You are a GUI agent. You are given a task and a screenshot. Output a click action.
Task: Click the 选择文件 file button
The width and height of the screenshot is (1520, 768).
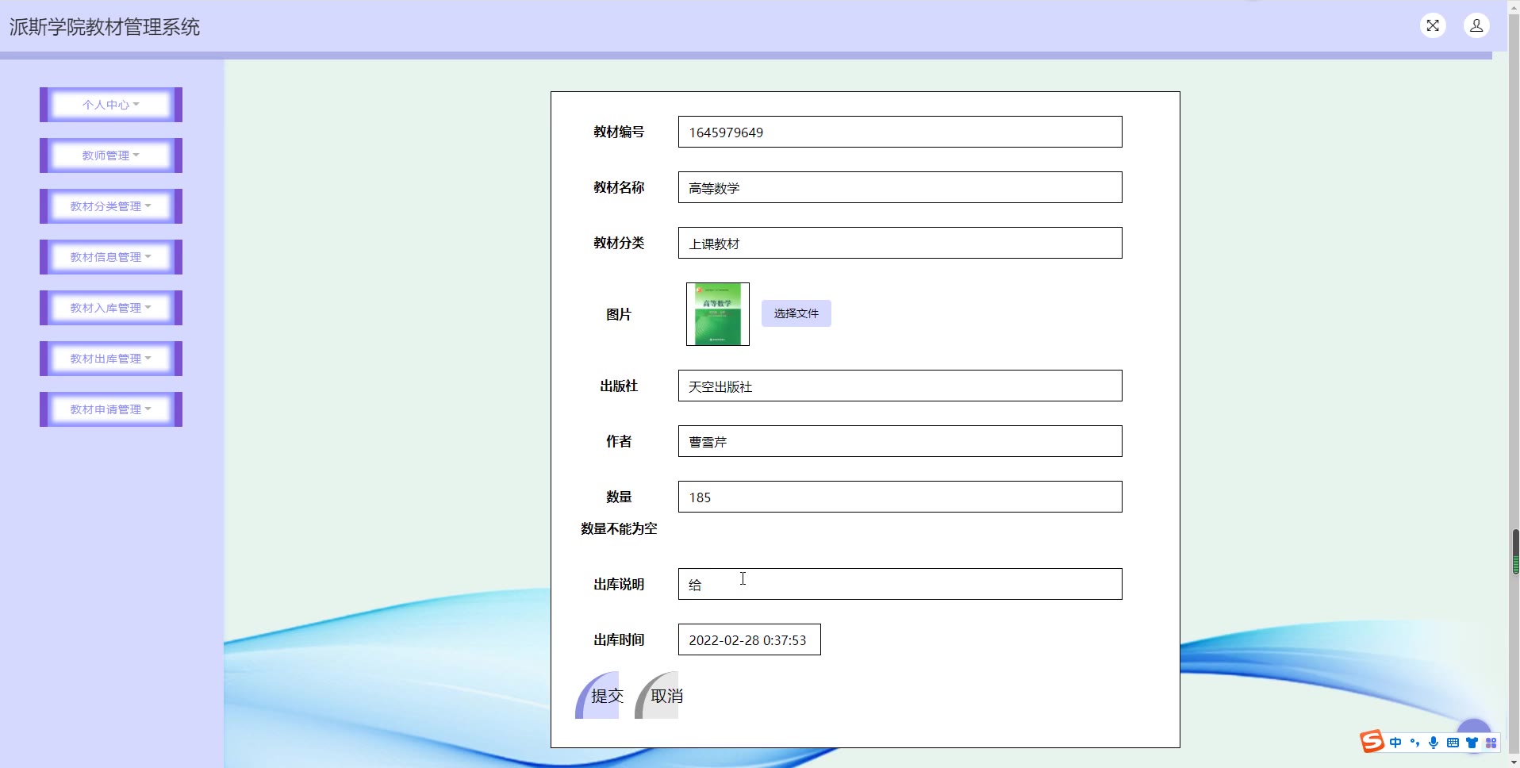coord(796,313)
